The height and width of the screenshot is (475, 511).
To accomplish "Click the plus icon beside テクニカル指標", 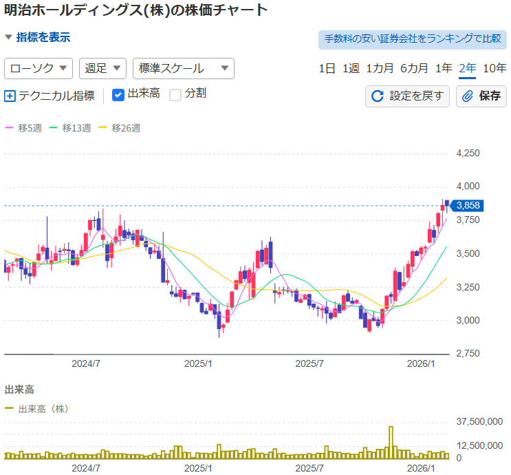I will 10,96.
